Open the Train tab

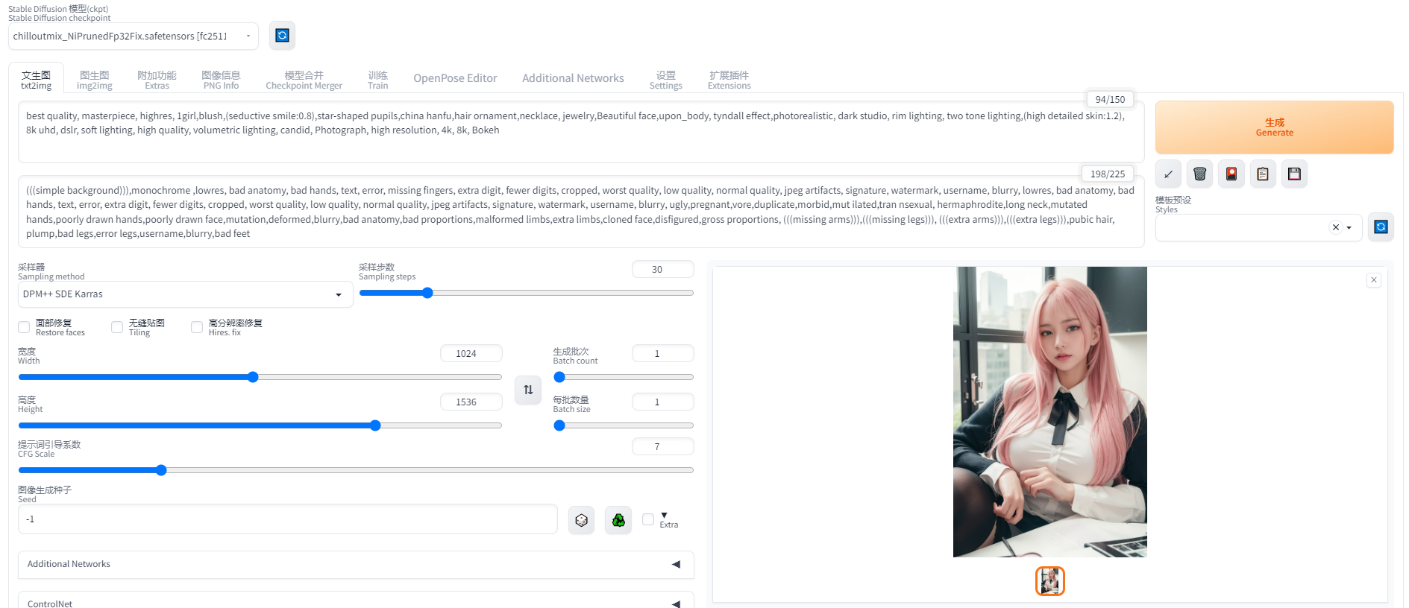[377, 80]
